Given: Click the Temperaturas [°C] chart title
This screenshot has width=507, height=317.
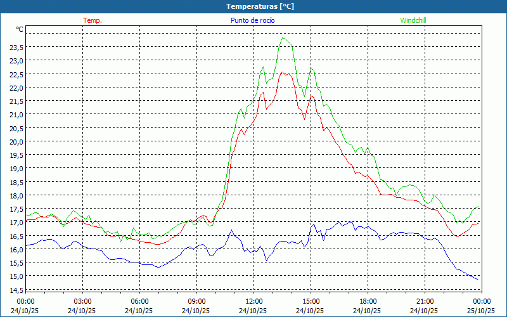Looking at the screenshot, I should pos(260,6).
